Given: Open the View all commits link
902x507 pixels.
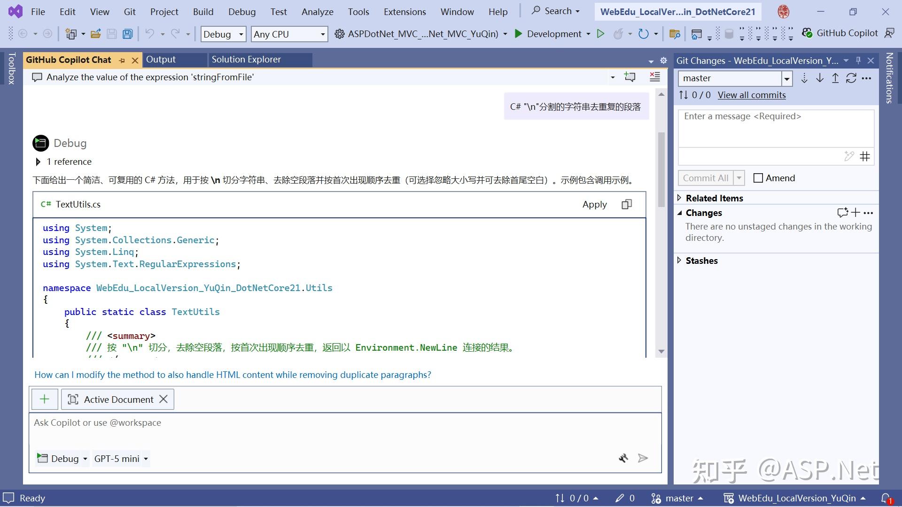Looking at the screenshot, I should click(x=752, y=95).
